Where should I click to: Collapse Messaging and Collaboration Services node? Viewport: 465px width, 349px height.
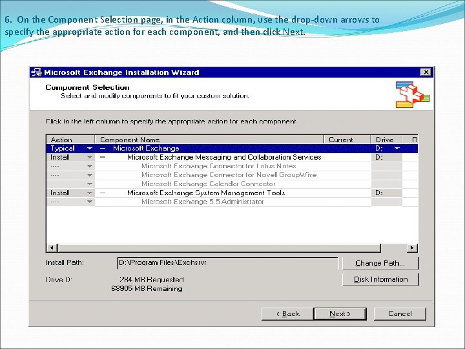point(103,157)
